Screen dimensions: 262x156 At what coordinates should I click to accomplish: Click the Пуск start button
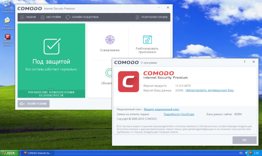pyautogui.click(x=9, y=153)
